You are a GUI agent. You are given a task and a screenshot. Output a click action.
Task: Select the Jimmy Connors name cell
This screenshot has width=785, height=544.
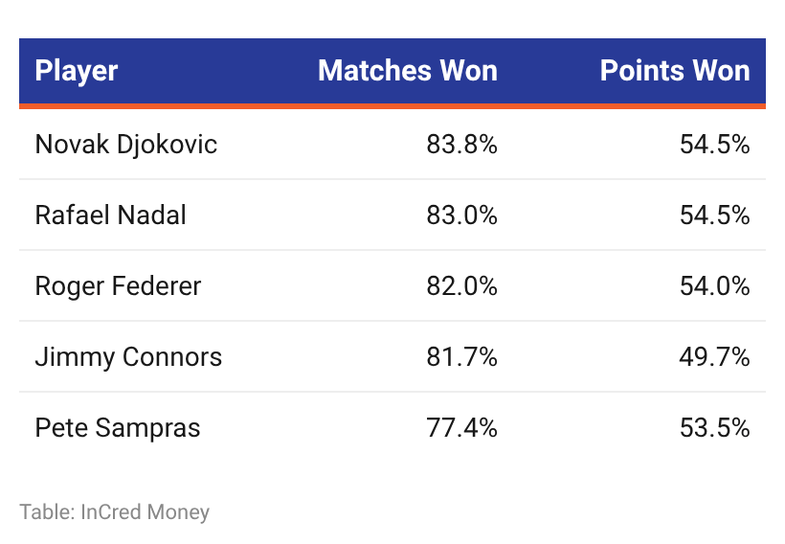(128, 357)
